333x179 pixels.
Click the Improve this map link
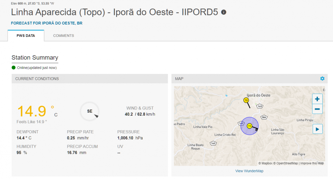click(x=312, y=163)
